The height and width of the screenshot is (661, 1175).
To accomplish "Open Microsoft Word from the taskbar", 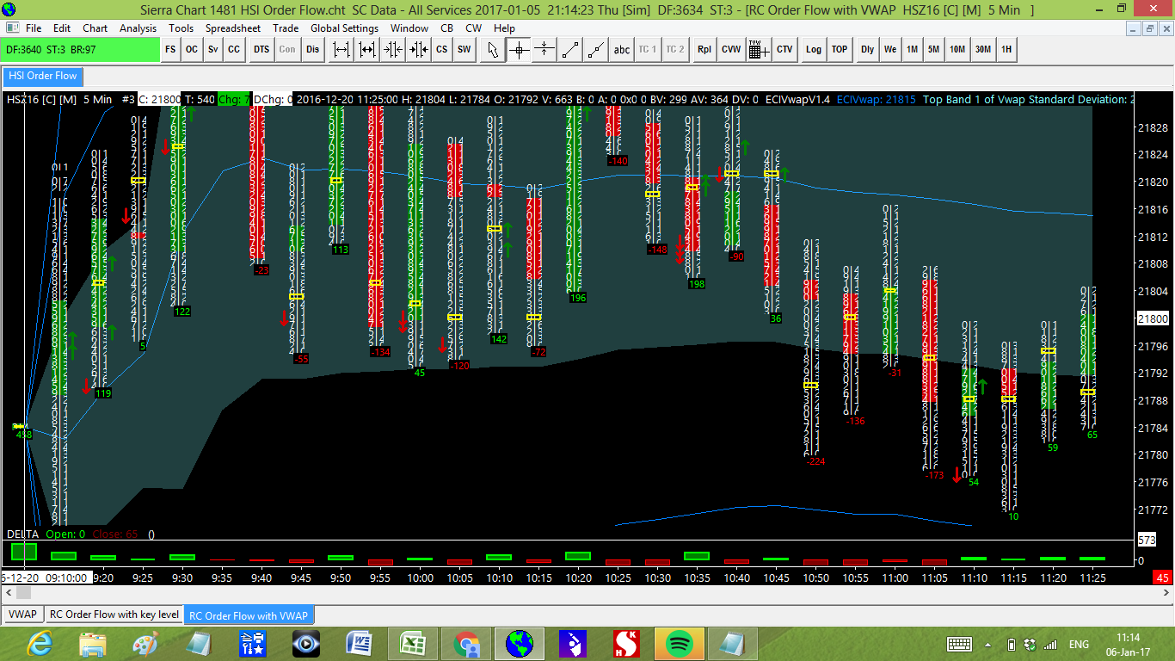I will tap(359, 644).
